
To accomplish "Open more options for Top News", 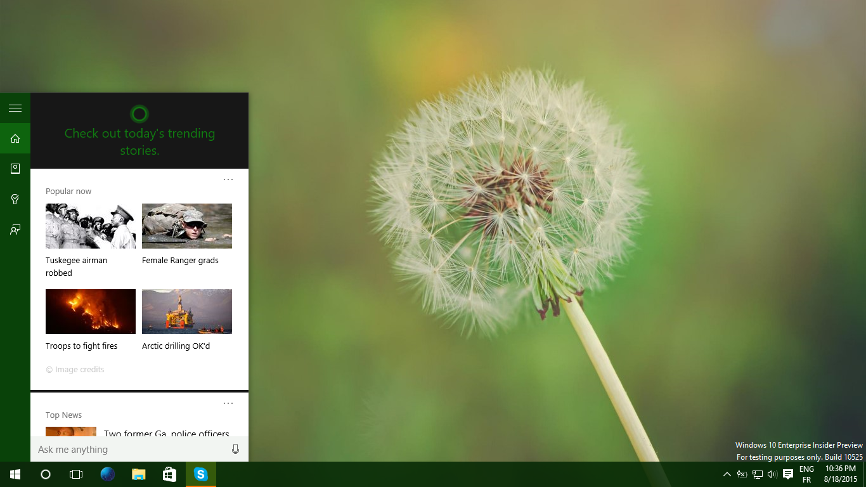I will pyautogui.click(x=228, y=403).
